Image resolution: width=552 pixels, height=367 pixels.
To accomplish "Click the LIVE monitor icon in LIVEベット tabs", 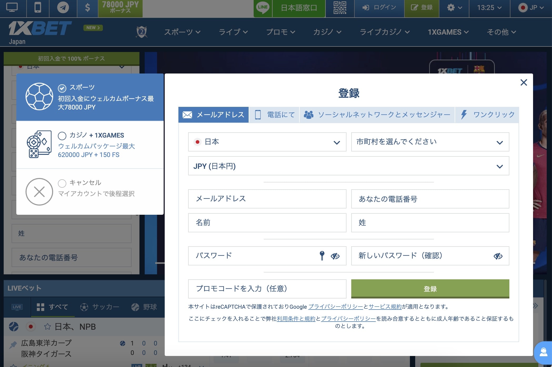I will [17, 307].
